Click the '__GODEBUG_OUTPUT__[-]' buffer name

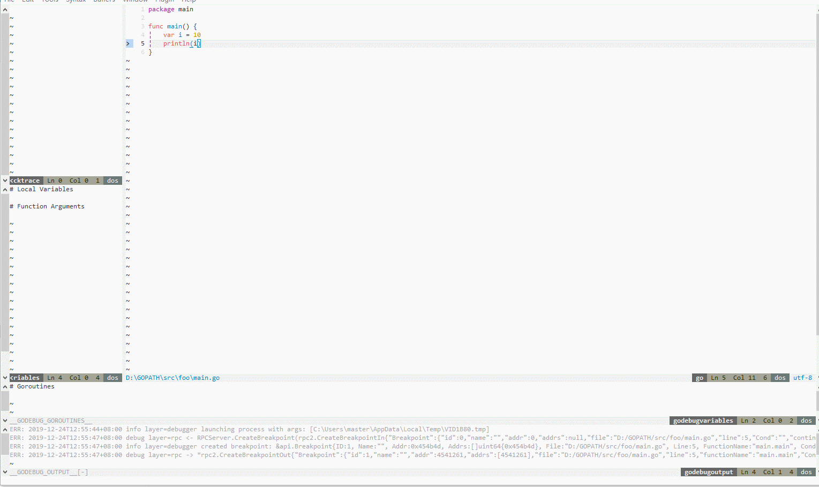click(x=49, y=472)
